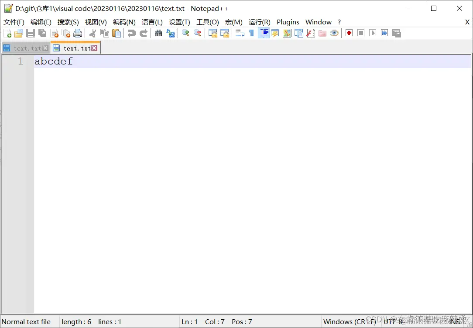Show the Document Map panel
Screen dimensions: 473x328
287,33
